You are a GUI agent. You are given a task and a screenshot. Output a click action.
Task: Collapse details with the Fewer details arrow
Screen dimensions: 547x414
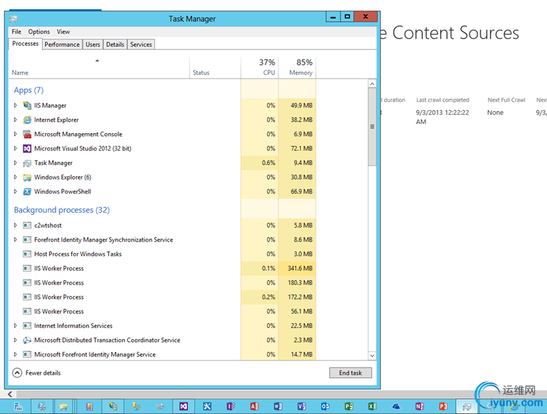click(17, 373)
